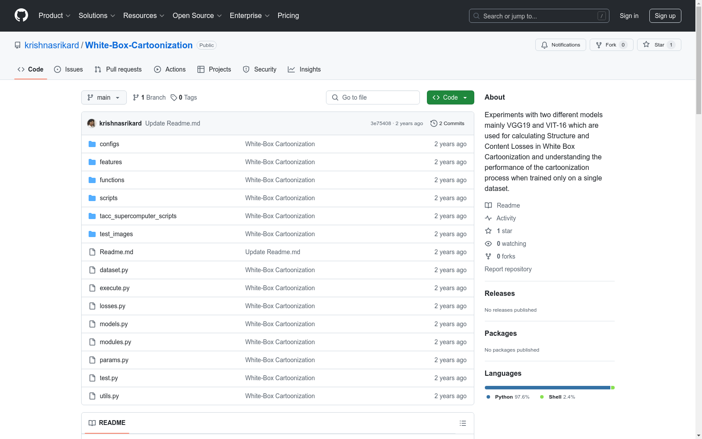Go to the Actions tab
The image size is (702, 439).
[x=170, y=69]
